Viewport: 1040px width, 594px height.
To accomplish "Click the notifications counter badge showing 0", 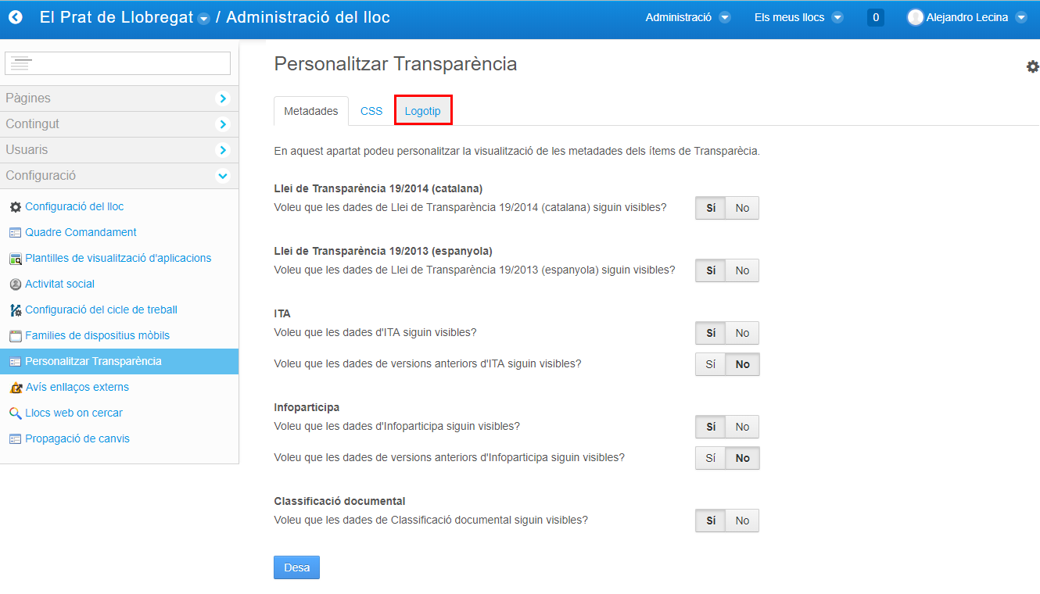I will point(875,17).
